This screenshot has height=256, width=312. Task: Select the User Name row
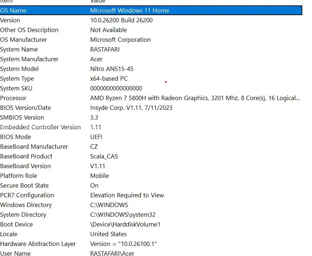[x=15, y=253]
